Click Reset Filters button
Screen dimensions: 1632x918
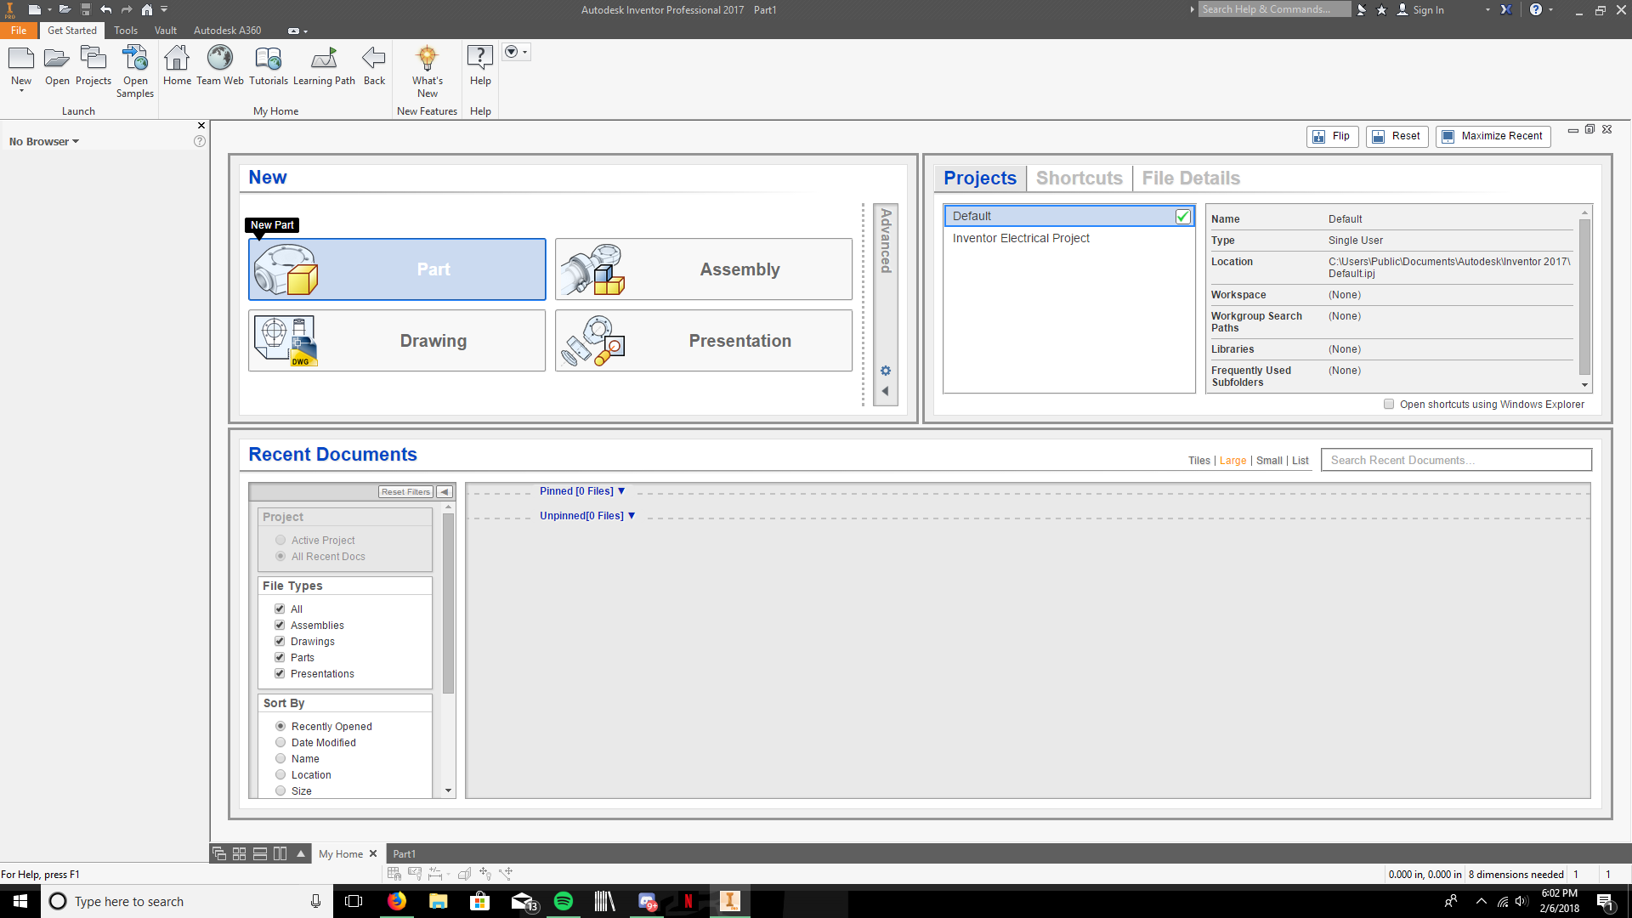pyautogui.click(x=405, y=491)
